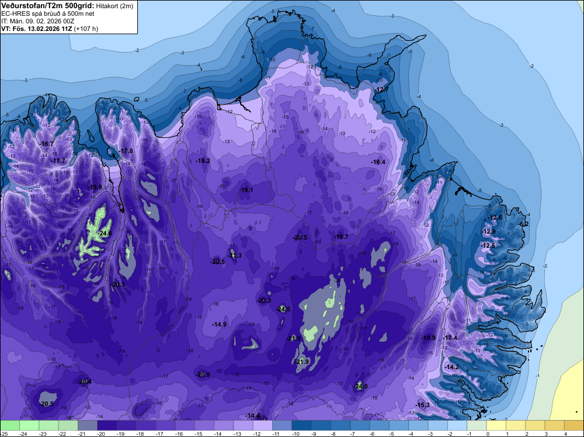The image size is (584, 437).
Task: Click the gray legend swatch starting at -21
Action: 88,426
